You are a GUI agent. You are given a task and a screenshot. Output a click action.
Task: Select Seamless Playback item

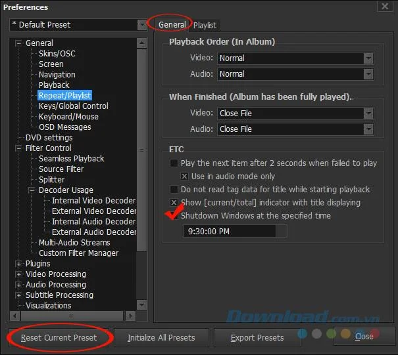tap(71, 159)
